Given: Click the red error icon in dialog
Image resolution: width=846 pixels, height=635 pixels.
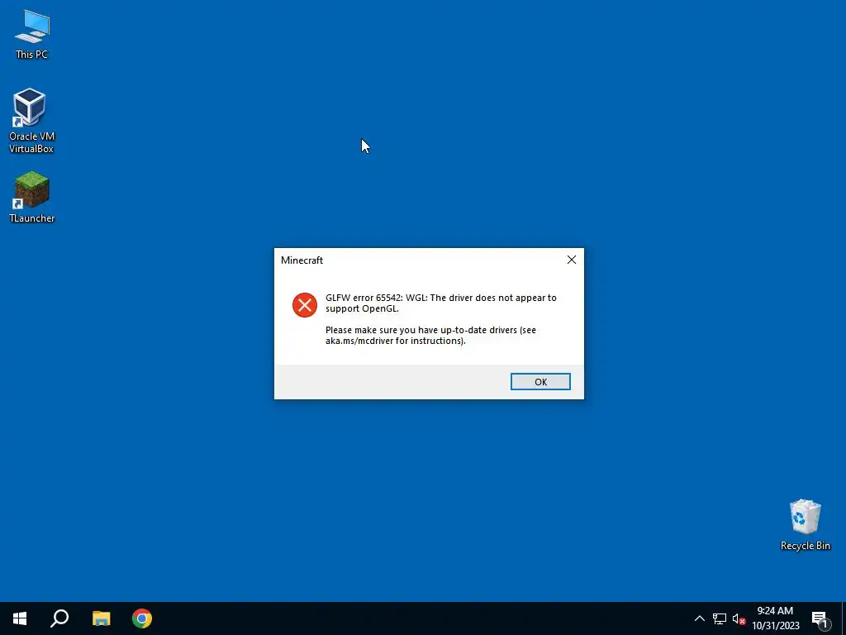Looking at the screenshot, I should 305,305.
